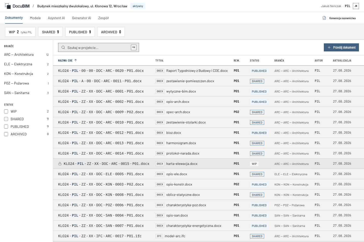Viewport: 364px width, 242px height.
Task: Click the ⌘K shortcut badge in search
Action: click(134, 47)
